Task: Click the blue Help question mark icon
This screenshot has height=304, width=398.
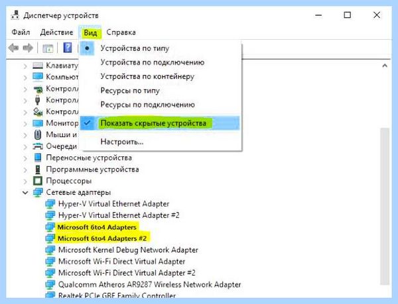Action: pyautogui.click(x=68, y=48)
